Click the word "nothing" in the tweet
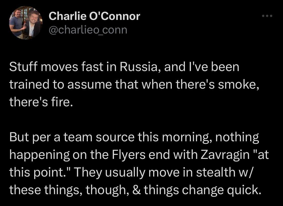The width and height of the screenshot is (283, 206). 238,138
